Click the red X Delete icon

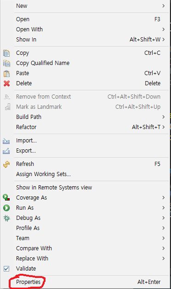6,83
